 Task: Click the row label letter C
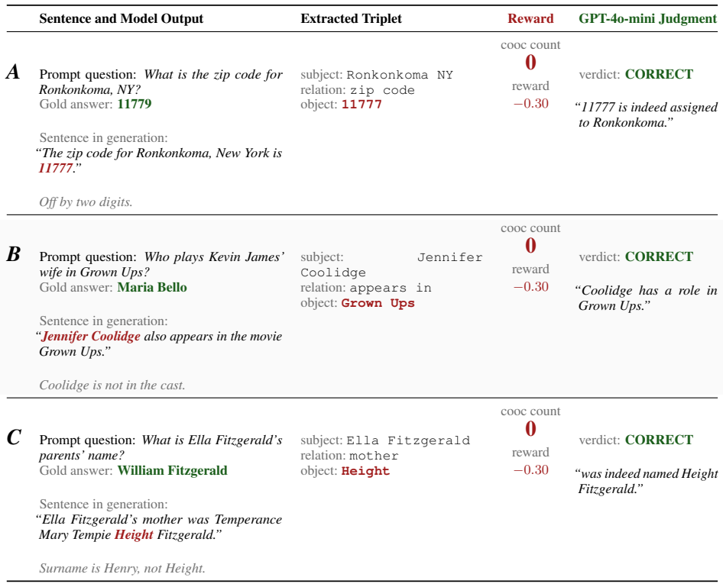[14, 437]
